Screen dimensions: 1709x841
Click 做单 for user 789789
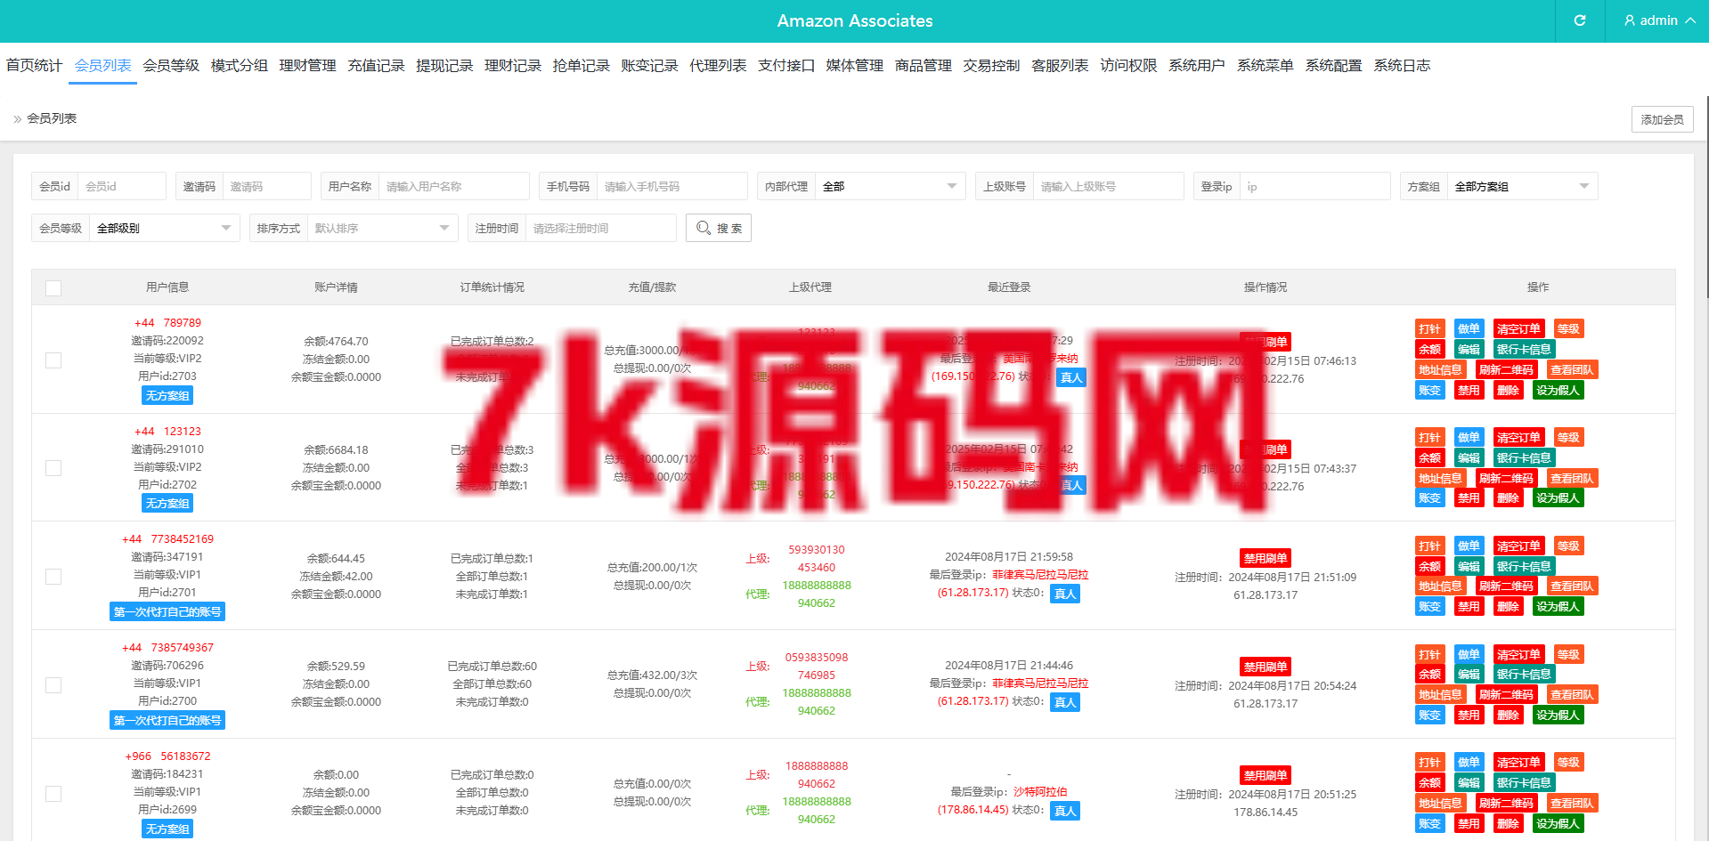[1469, 328]
